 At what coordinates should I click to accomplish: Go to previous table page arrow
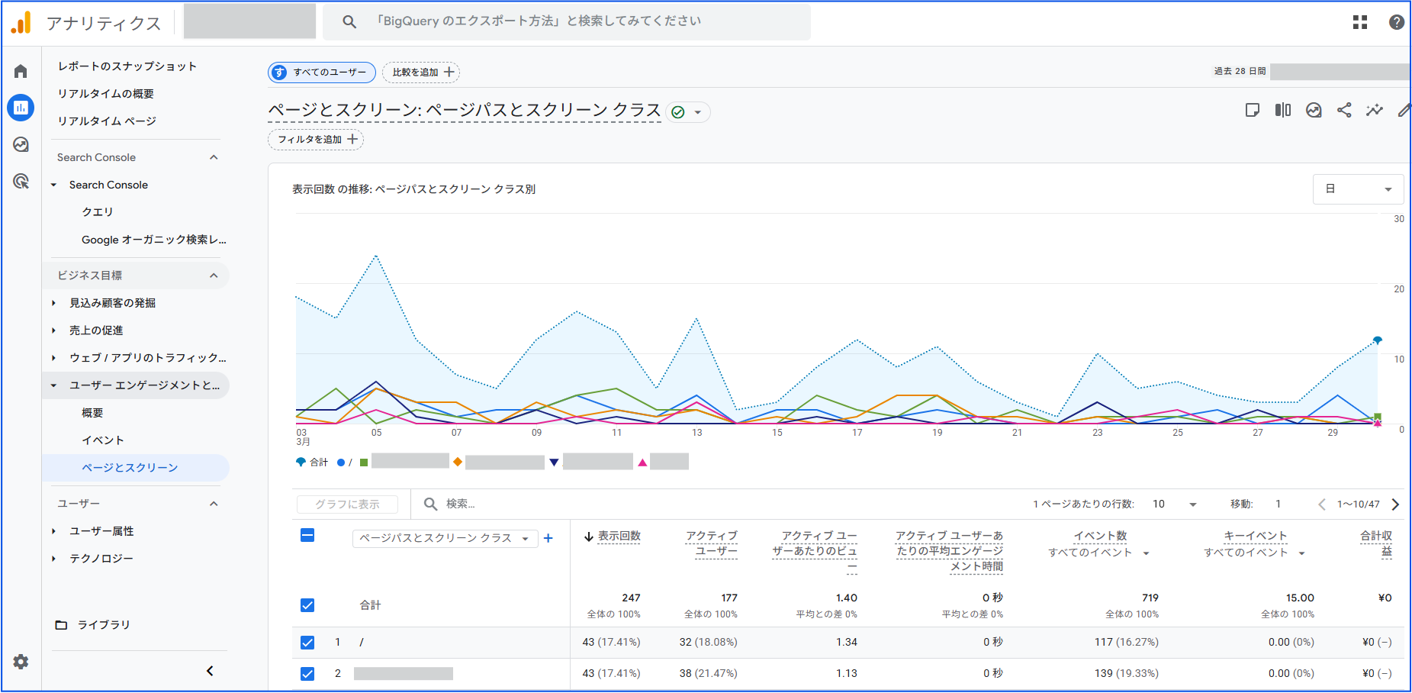coord(1322,504)
